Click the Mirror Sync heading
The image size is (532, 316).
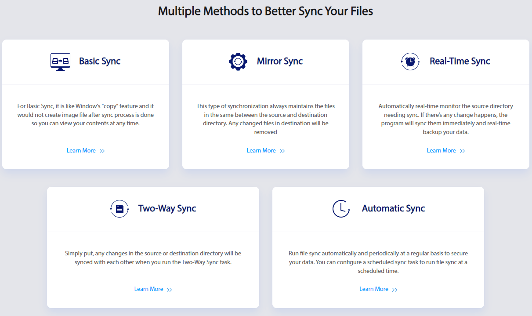point(280,62)
